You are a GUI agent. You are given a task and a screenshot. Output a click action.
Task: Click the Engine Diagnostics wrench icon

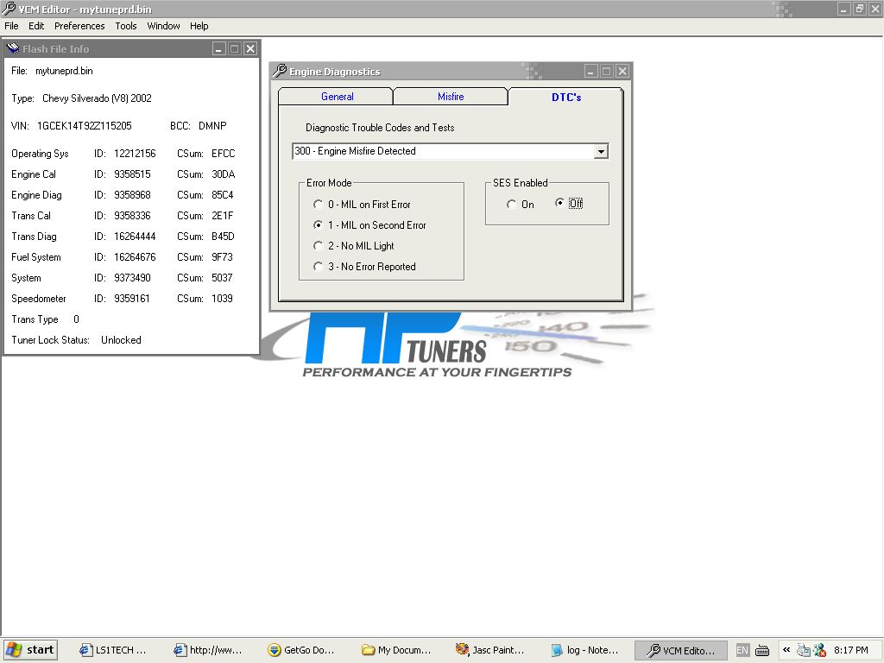pos(280,72)
